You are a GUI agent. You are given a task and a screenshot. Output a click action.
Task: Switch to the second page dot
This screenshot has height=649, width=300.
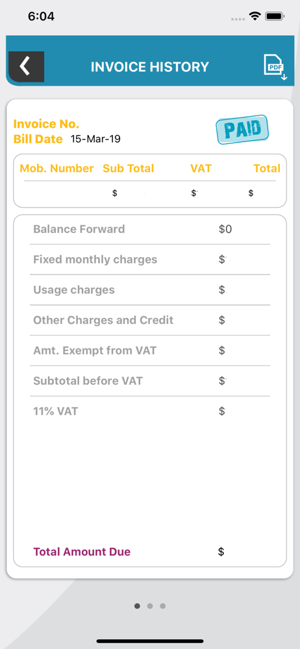(150, 606)
